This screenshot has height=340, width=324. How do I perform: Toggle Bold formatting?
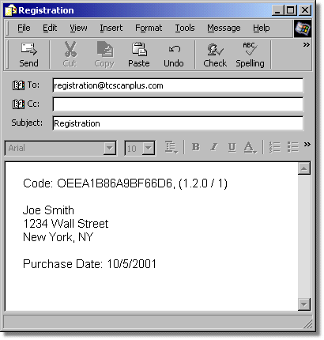click(x=196, y=147)
